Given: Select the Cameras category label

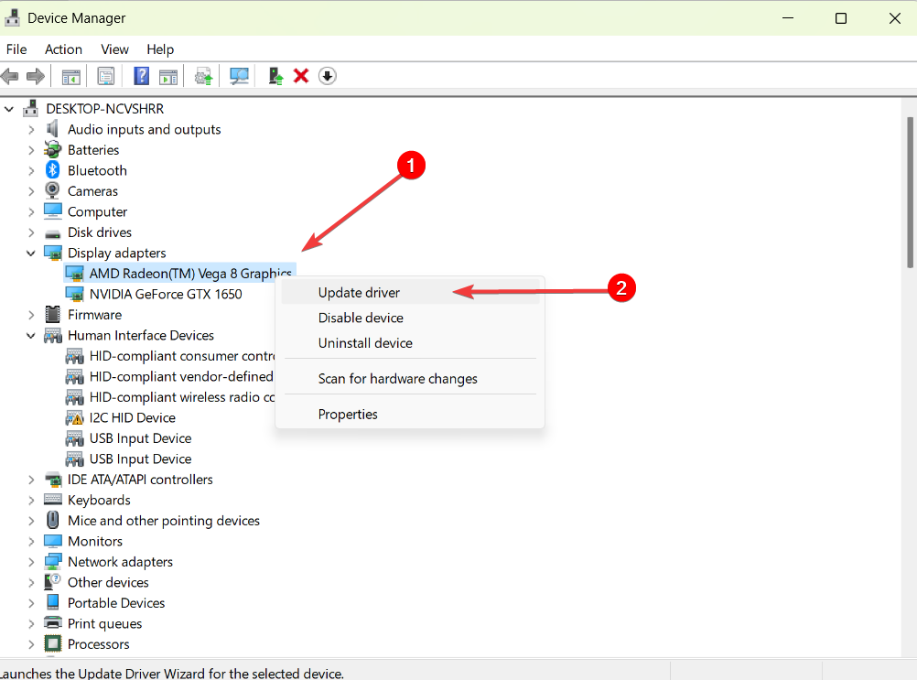Looking at the screenshot, I should pos(92,191).
